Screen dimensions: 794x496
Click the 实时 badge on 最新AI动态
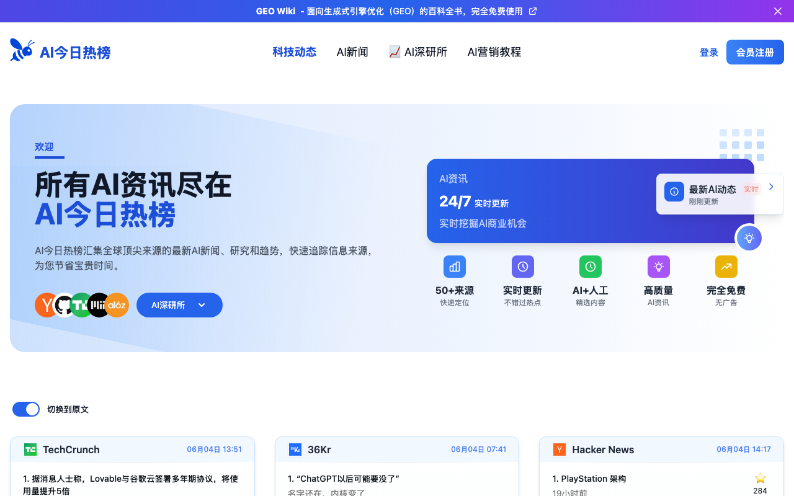(751, 189)
